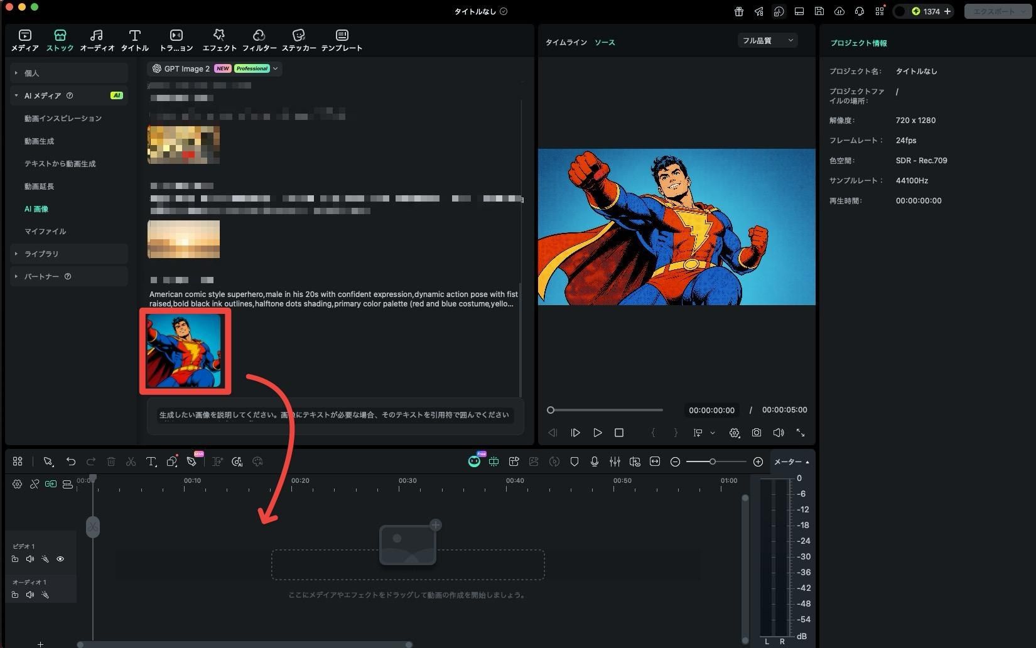
Task: Choose the selection arrow tool in timeline toolbar
Action: pos(48,462)
